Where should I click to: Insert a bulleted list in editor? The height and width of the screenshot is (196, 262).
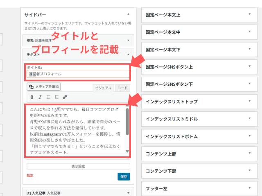click(48, 97)
